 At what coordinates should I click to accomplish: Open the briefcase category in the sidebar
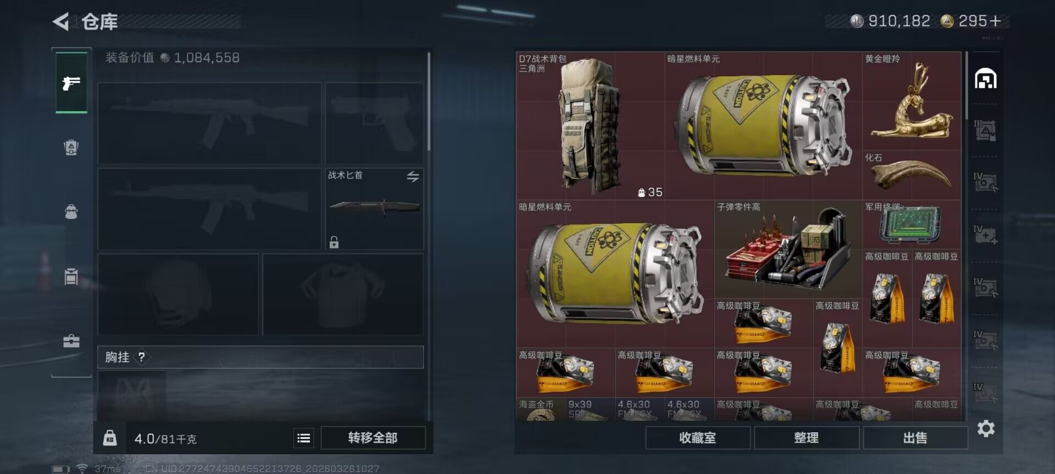pos(71,341)
